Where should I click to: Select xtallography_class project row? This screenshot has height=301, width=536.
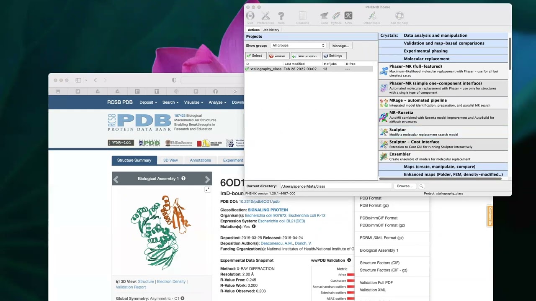click(x=309, y=69)
